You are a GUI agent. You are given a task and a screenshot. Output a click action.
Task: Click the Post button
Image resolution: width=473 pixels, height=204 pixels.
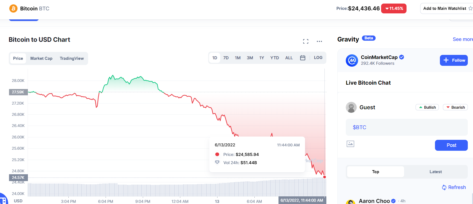point(451,145)
